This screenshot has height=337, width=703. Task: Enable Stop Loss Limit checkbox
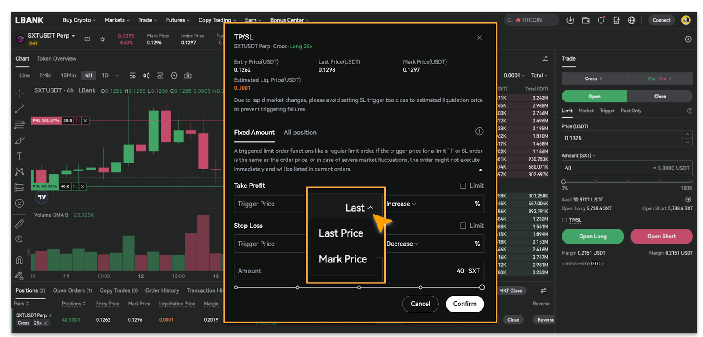[x=463, y=226]
